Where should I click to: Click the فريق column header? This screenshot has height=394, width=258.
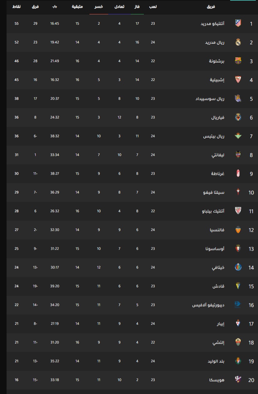[211, 7]
